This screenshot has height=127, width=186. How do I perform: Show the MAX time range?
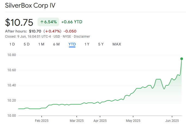(x=117, y=44)
